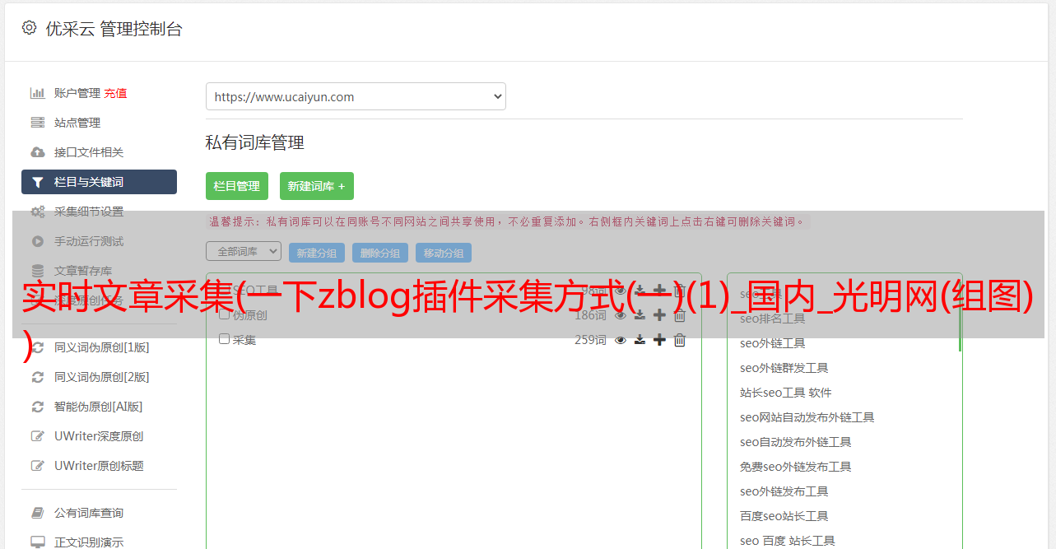Click the gear icon beside 优采云 title
This screenshot has height=549, width=1056.
(x=30, y=28)
